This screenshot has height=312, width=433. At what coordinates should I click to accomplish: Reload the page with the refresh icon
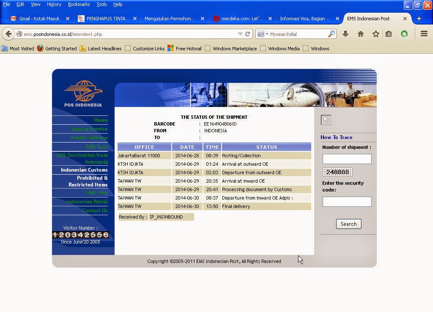(x=248, y=34)
